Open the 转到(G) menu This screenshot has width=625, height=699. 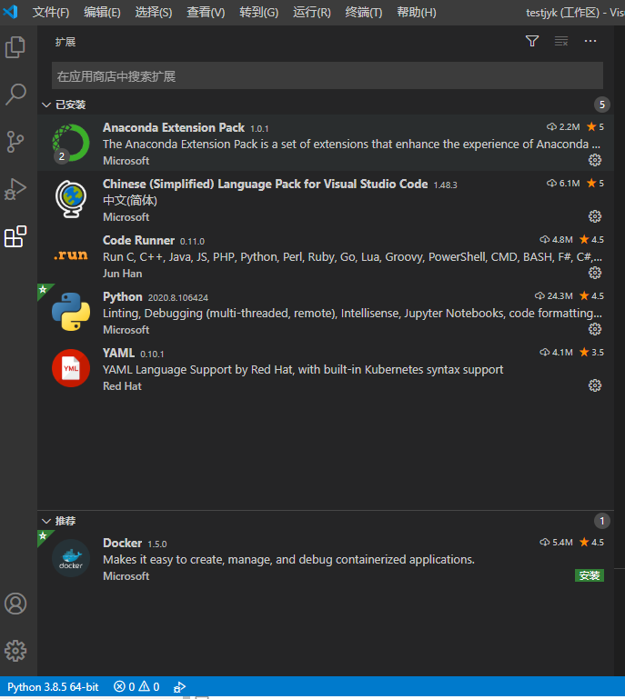point(258,13)
